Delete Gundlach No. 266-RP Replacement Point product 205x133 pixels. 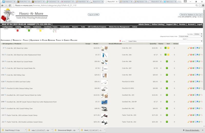point(191,102)
